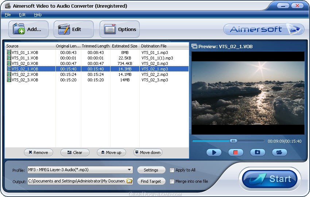
Task: Open the Edit clip tool
Action: point(74,29)
